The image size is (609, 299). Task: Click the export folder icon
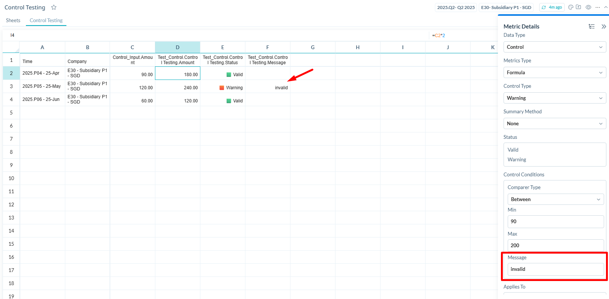tap(579, 7)
